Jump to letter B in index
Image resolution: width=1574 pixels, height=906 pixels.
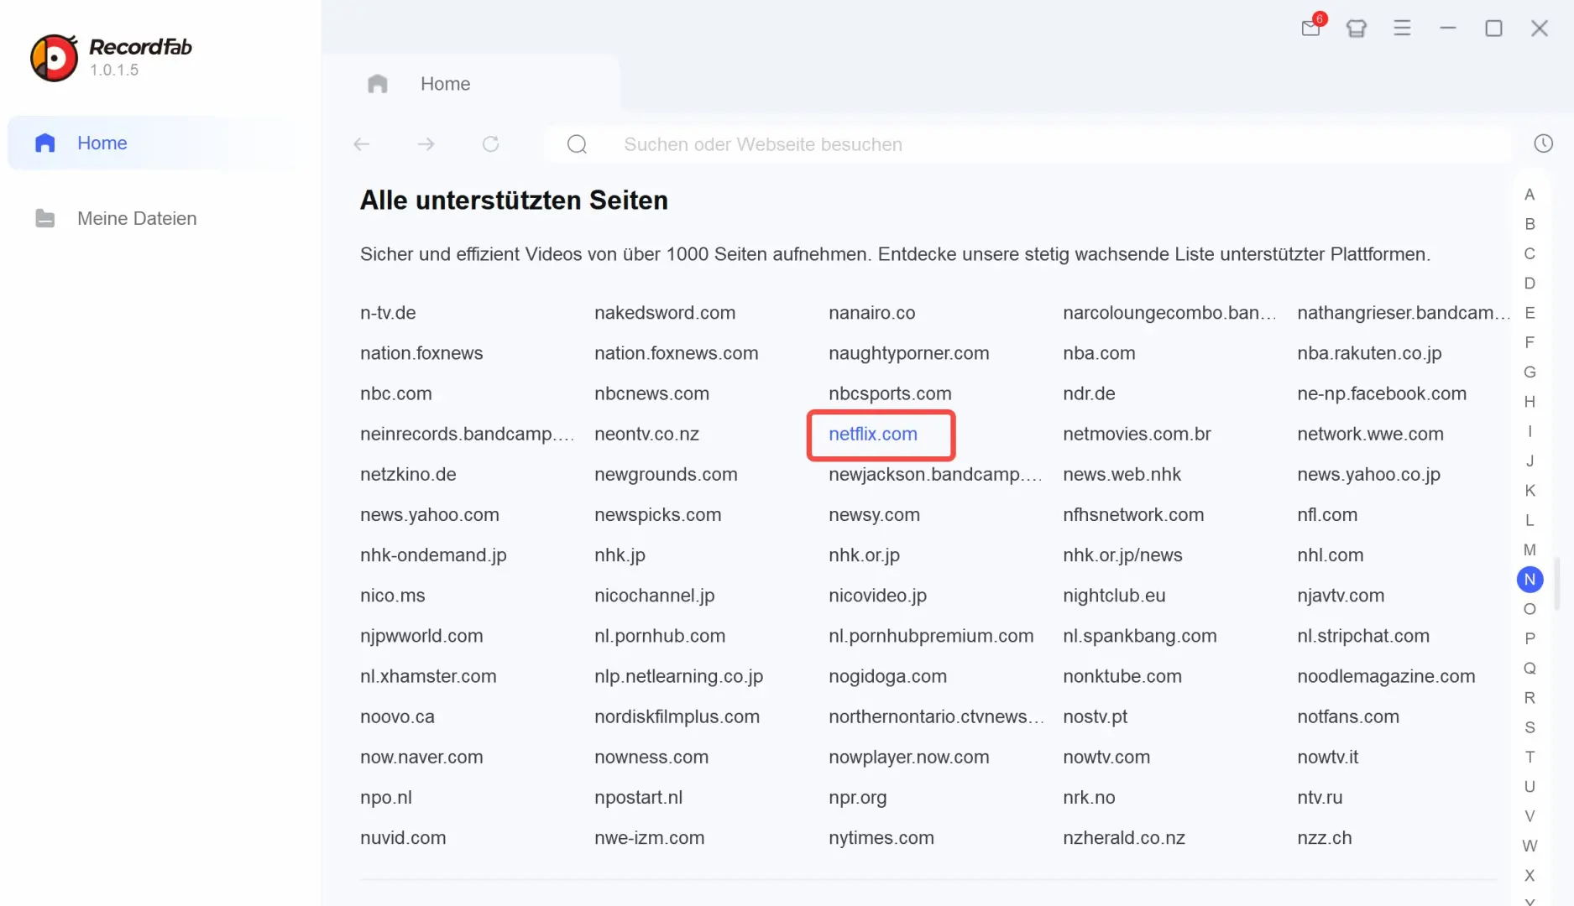(1530, 224)
